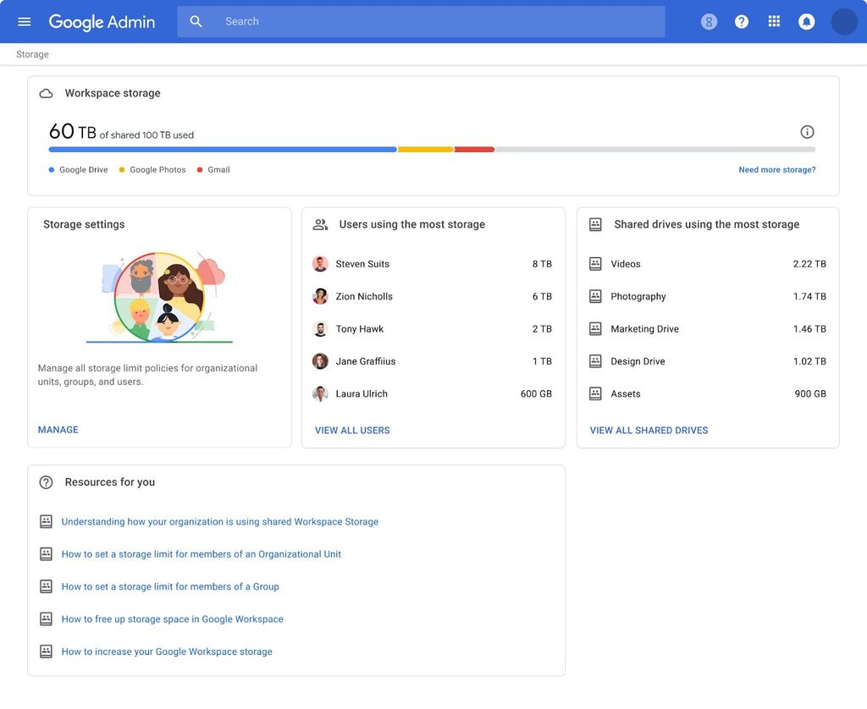Open the main navigation hamburger menu
The image size is (867, 709).
pyautogui.click(x=24, y=21)
